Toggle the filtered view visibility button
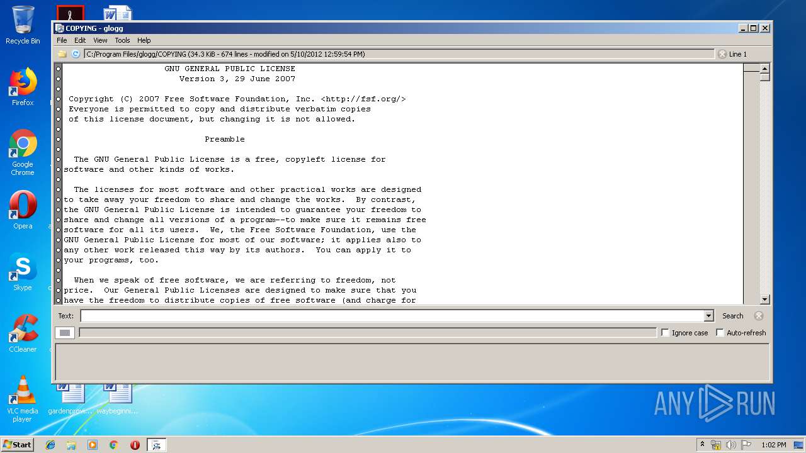The image size is (806, 453). coord(65,333)
